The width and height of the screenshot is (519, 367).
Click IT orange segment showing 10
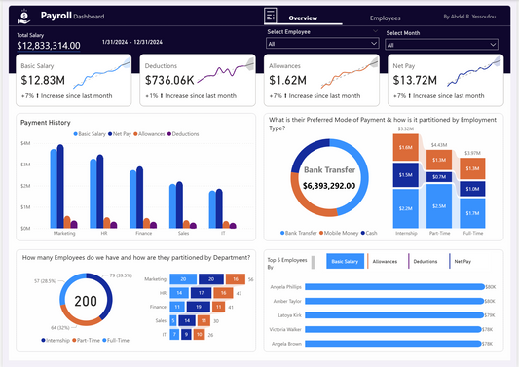pos(199,335)
